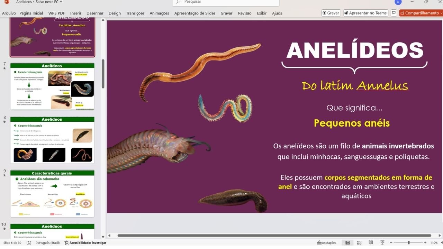Click the user account avatar
Screen dimensions: 443x249
tap(398, 2)
